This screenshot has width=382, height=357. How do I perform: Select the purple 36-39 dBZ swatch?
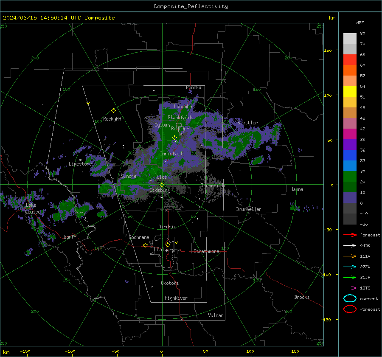pyautogui.click(x=350, y=144)
